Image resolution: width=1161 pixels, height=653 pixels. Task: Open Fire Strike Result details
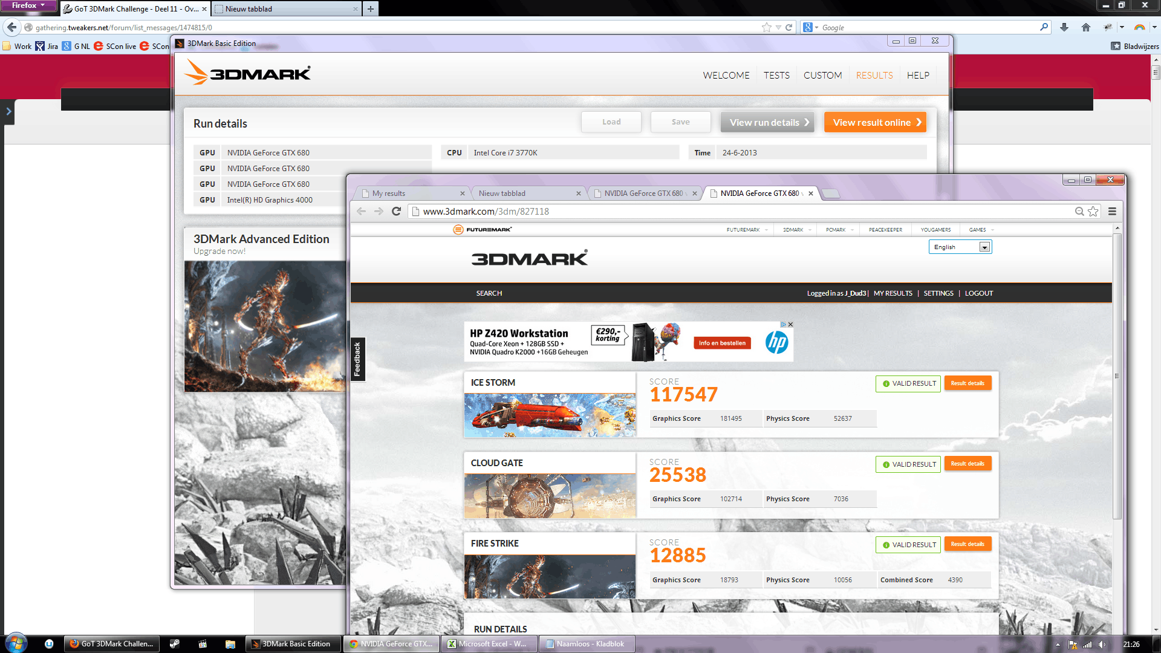pyautogui.click(x=967, y=544)
